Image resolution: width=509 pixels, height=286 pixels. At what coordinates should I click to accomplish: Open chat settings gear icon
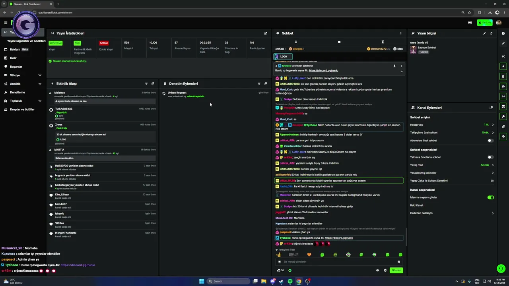click(385, 271)
